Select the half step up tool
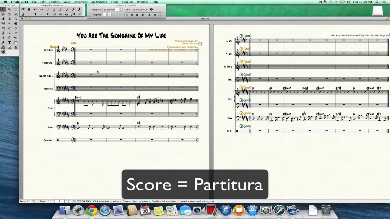 [x=54, y=14]
